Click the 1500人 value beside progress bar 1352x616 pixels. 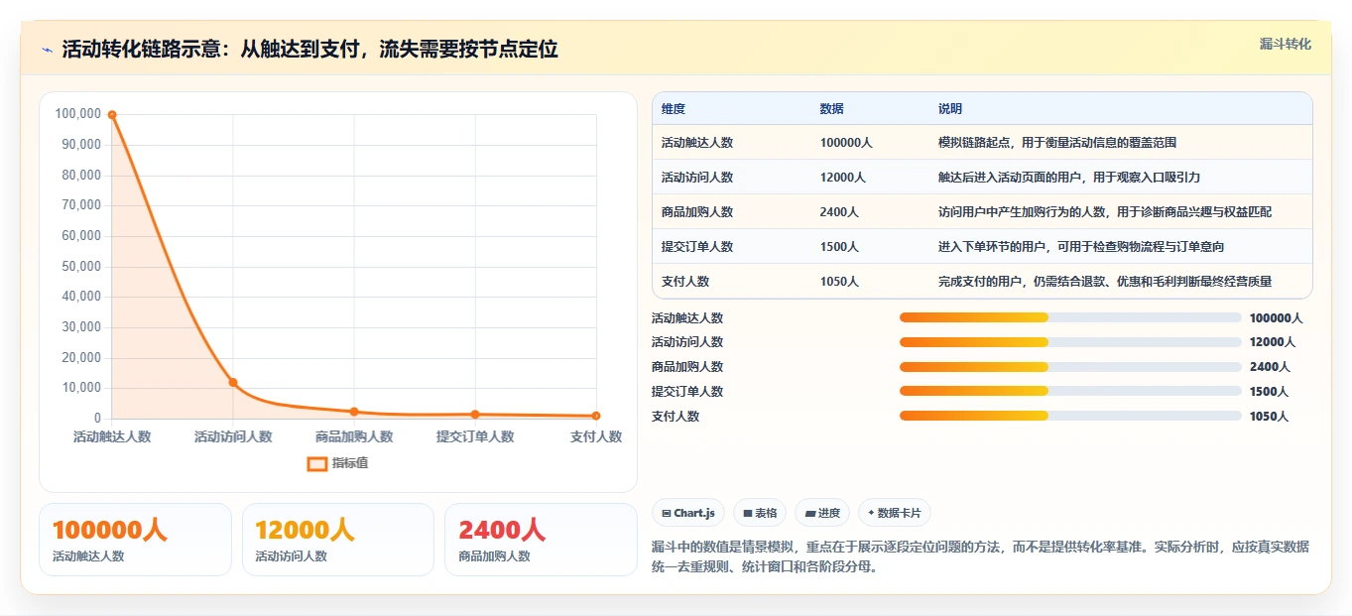pyautogui.click(x=1269, y=392)
